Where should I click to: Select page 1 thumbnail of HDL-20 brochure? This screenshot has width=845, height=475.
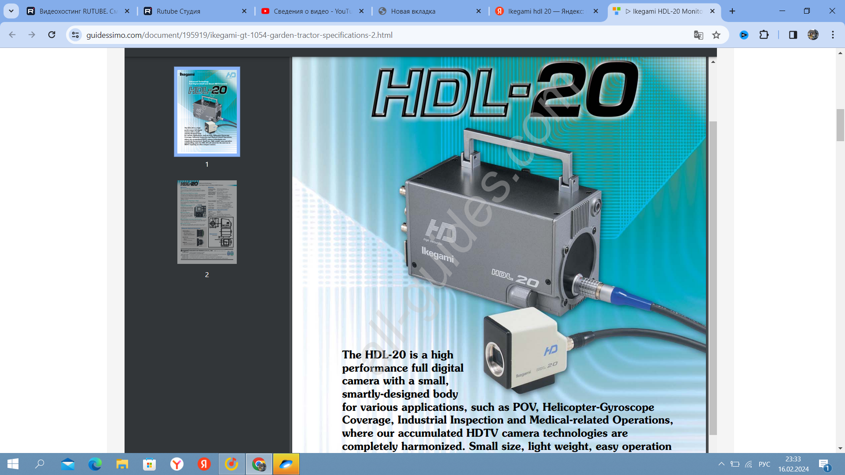(x=207, y=112)
